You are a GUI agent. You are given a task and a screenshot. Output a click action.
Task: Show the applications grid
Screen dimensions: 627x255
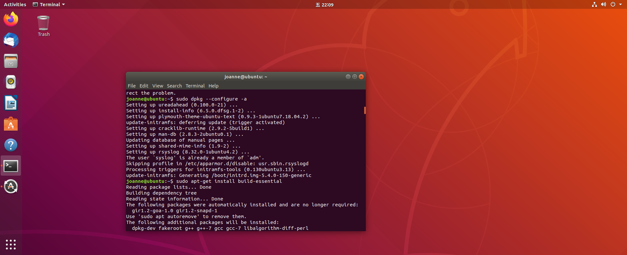click(x=11, y=244)
